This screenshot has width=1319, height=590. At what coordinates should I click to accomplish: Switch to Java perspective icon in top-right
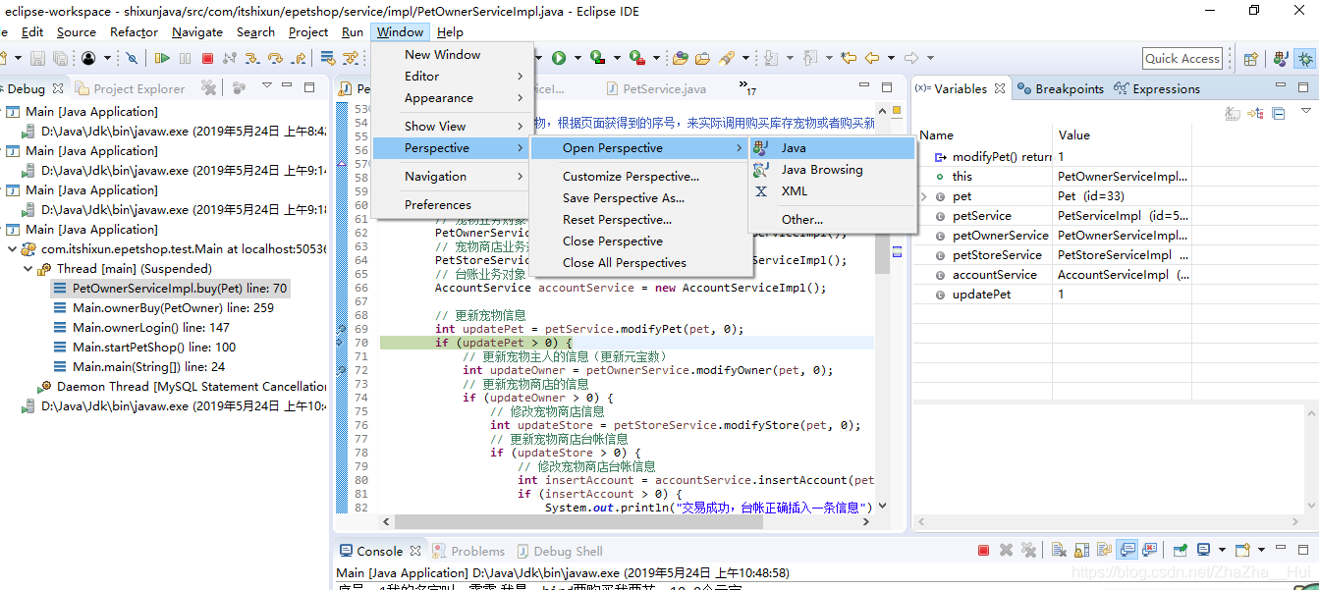pos(1280,59)
